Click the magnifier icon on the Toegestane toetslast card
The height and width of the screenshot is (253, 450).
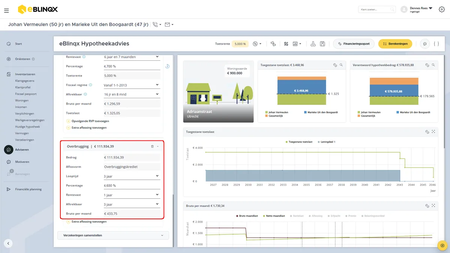(x=341, y=65)
